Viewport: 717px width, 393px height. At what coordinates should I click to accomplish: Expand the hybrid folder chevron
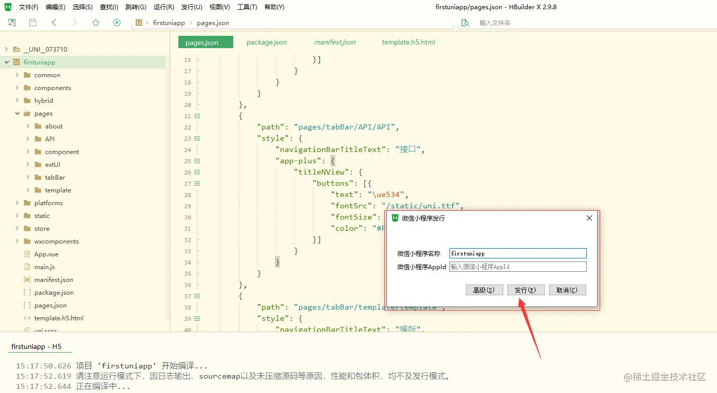17,101
